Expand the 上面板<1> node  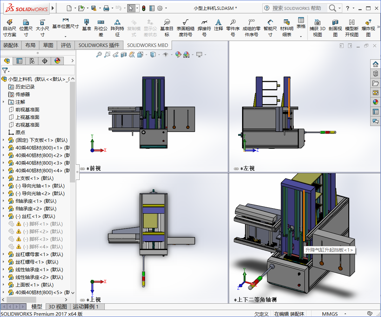point(3,285)
